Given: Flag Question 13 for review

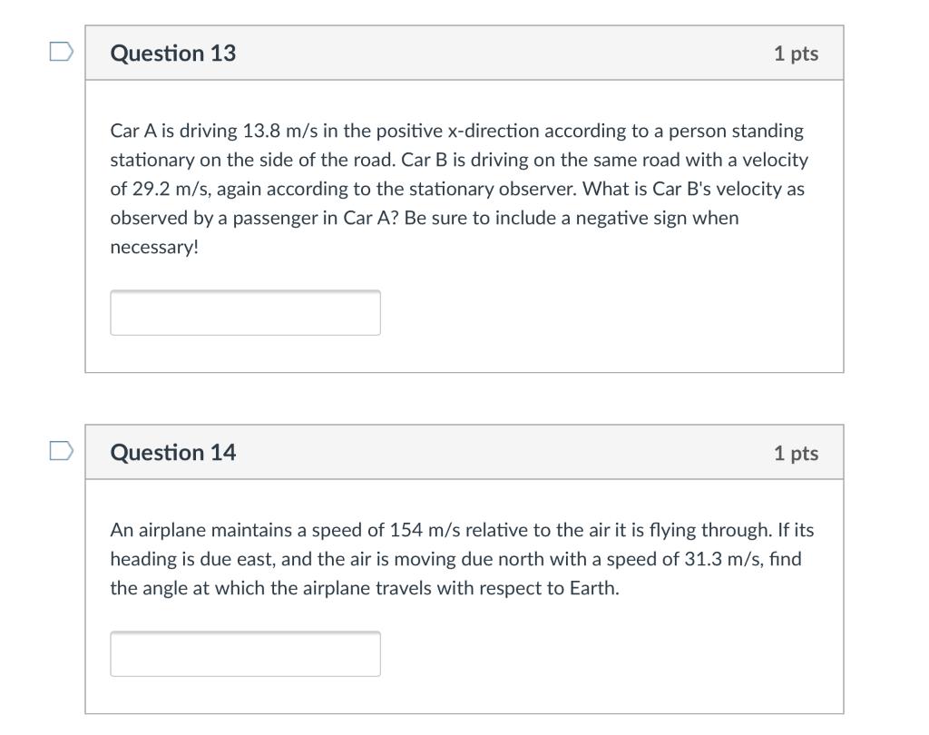Looking at the screenshot, I should coord(61,52).
